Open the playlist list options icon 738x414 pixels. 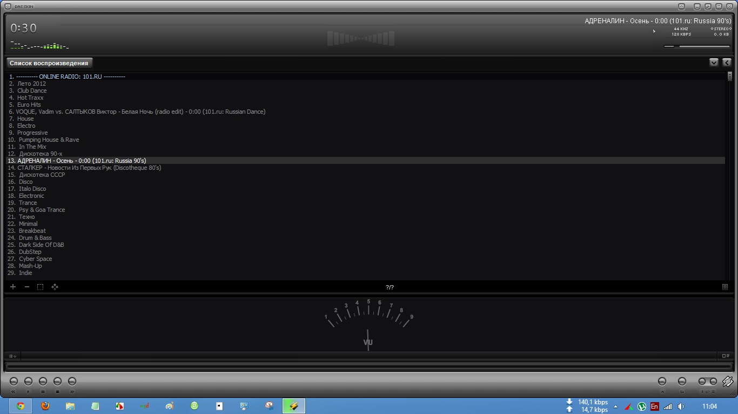725,287
